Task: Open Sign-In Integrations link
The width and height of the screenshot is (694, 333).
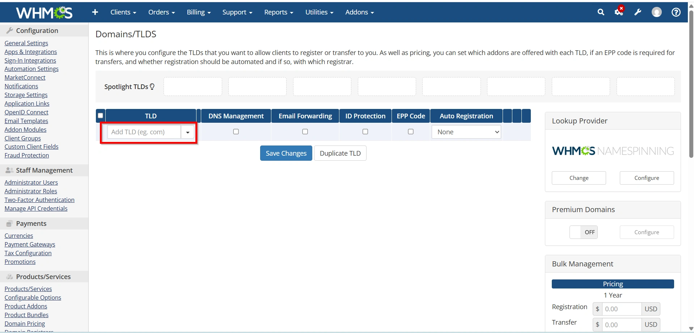Action: pyautogui.click(x=30, y=60)
